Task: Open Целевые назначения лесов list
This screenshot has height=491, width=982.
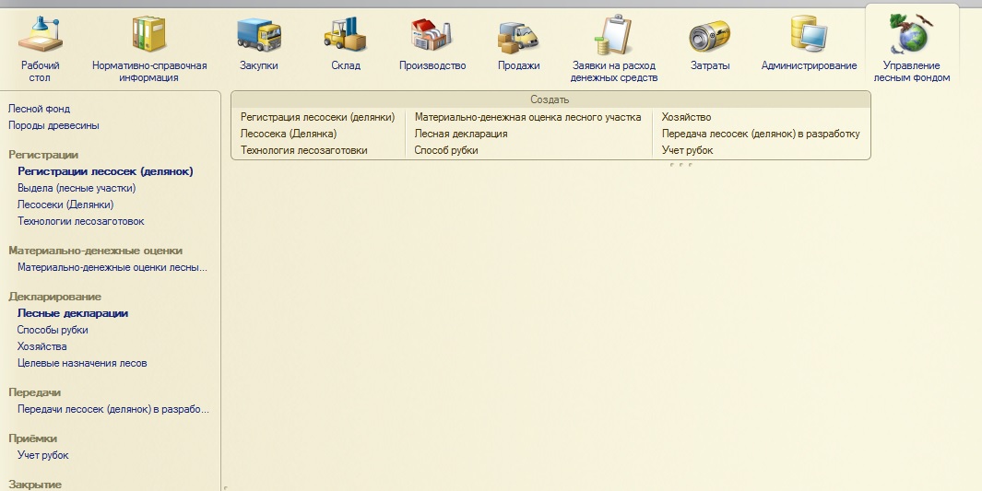Action: [82, 363]
